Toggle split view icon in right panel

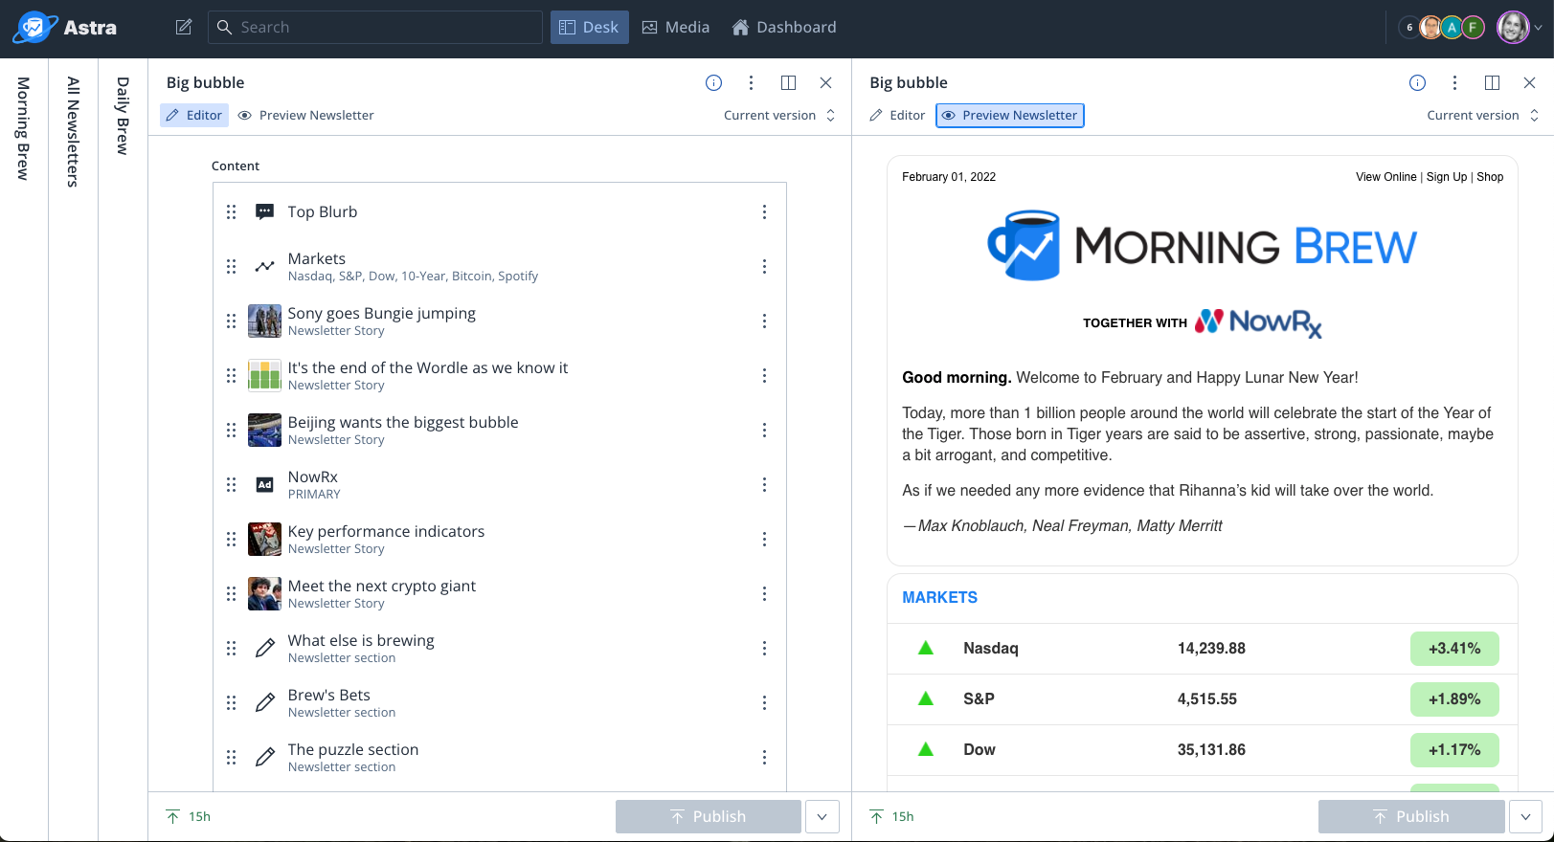(1492, 82)
